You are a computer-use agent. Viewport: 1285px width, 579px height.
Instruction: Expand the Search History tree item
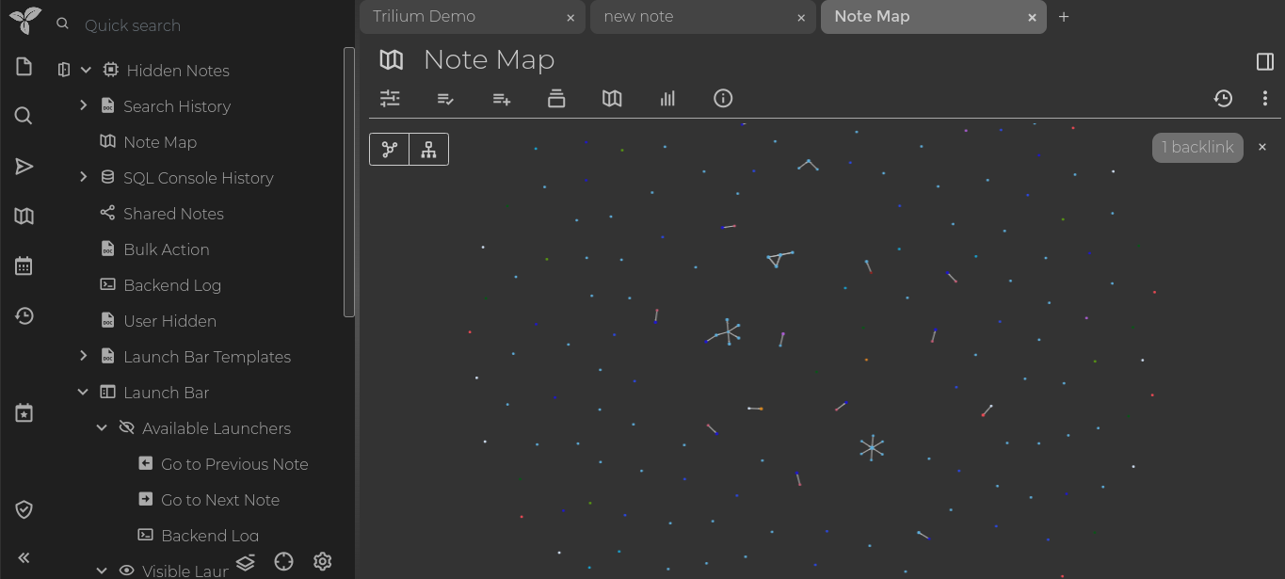[83, 105]
